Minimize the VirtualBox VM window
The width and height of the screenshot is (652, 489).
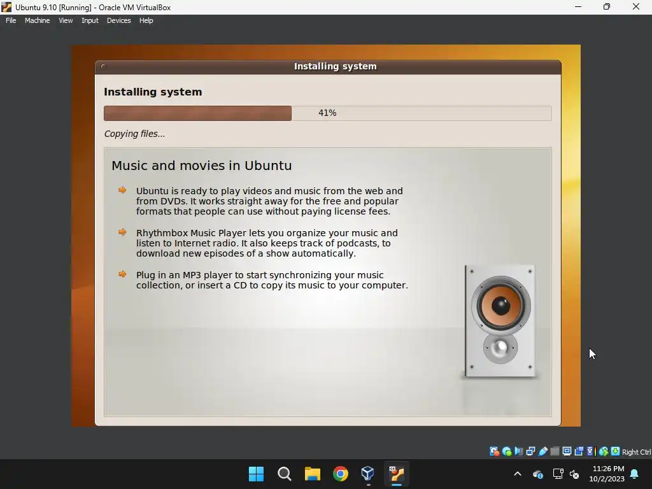click(x=578, y=7)
